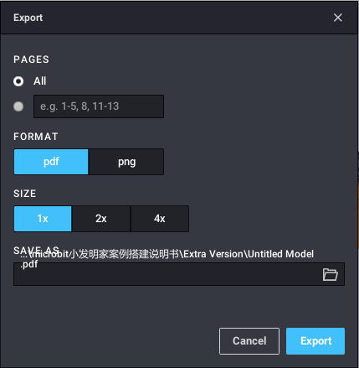Image resolution: width=359 pixels, height=368 pixels.
Task: Choose the pdf format option
Action: pyautogui.click(x=51, y=162)
